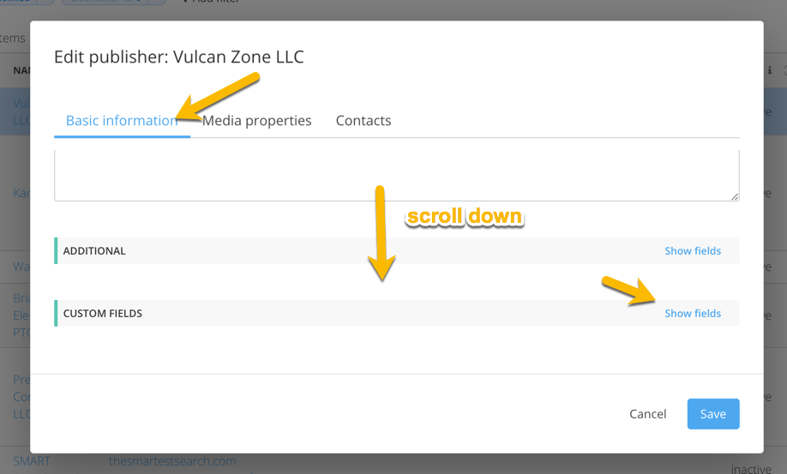Click inside the large text area
787x474 pixels.
[x=396, y=175]
